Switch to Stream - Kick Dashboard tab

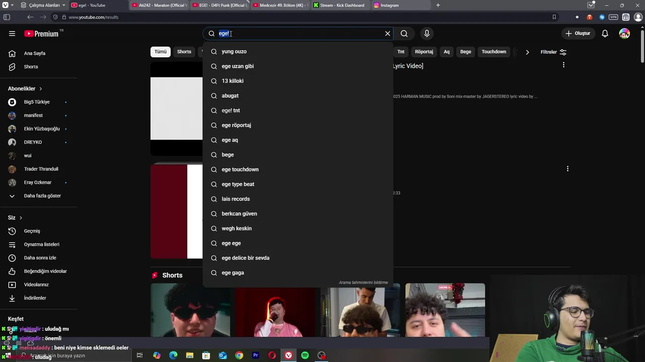[x=340, y=5]
